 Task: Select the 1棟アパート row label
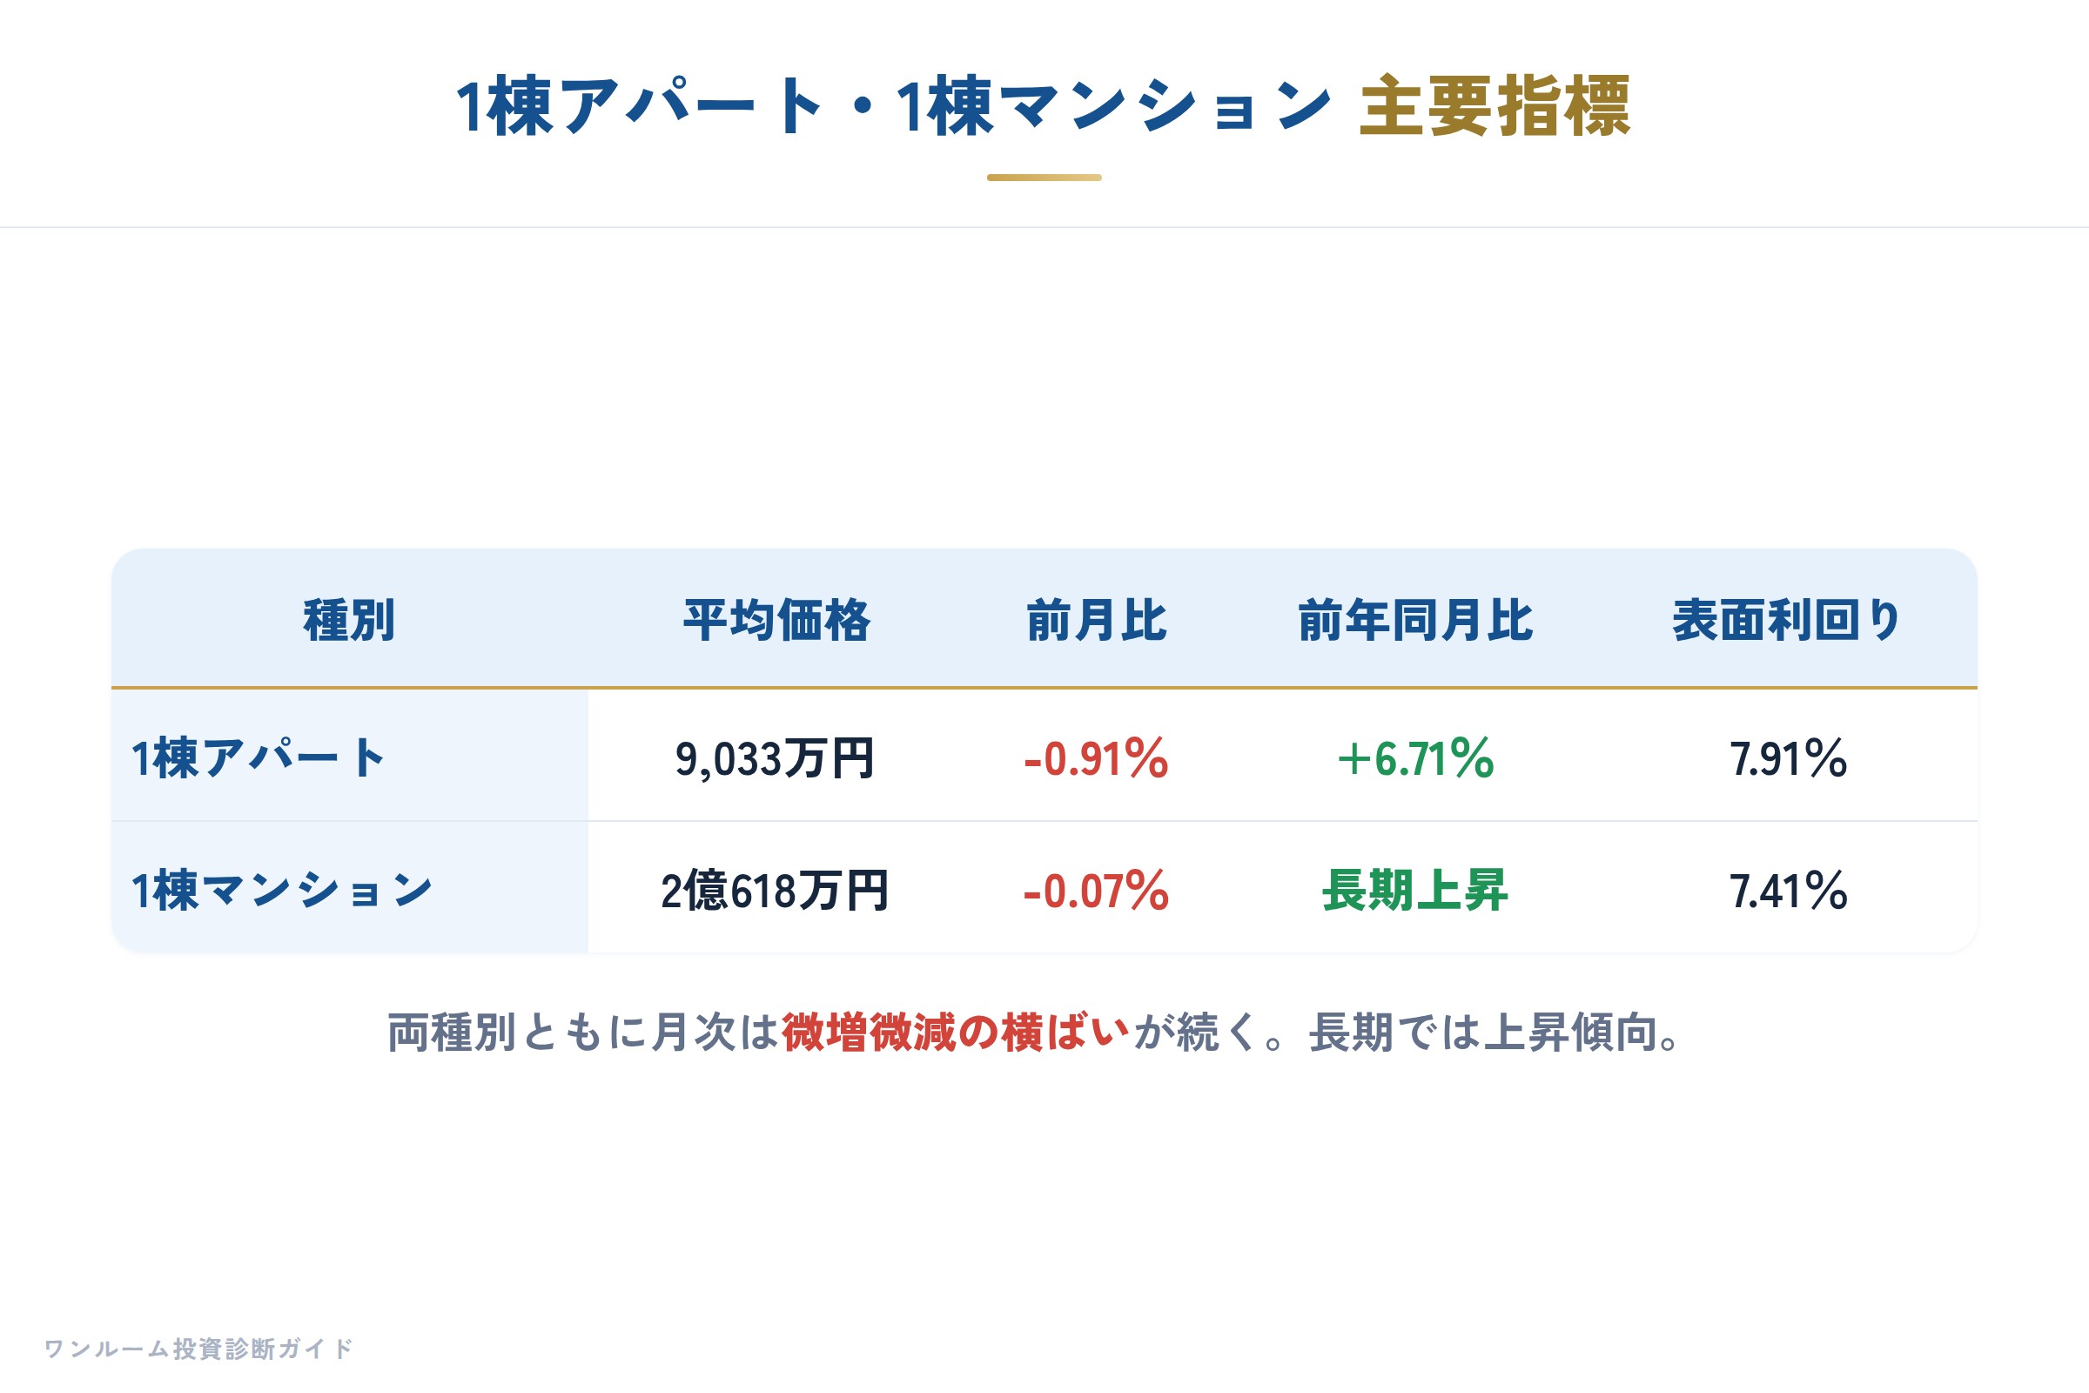(259, 757)
